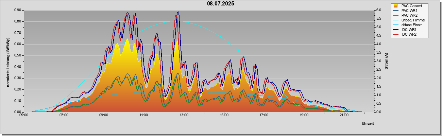Click the 11:00 time axis tick label

144,115
